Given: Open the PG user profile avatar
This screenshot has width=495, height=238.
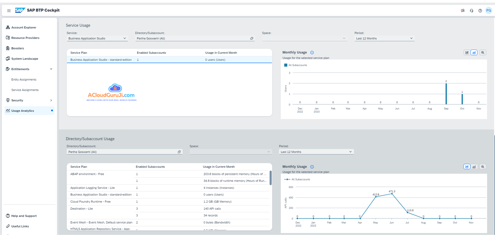Looking at the screenshot, I should click(489, 11).
